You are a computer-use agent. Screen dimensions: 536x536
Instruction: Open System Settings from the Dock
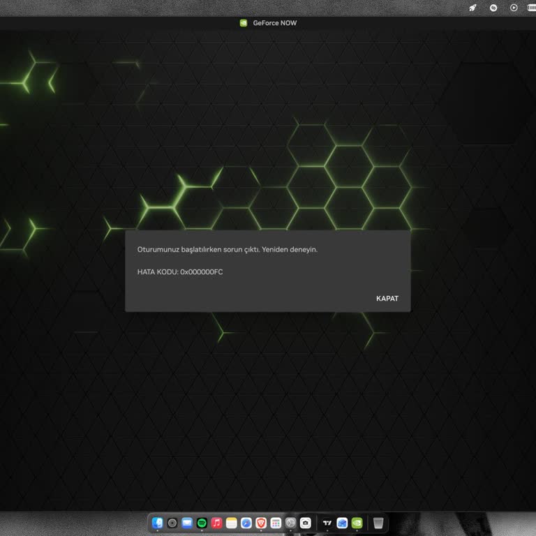tap(290, 523)
